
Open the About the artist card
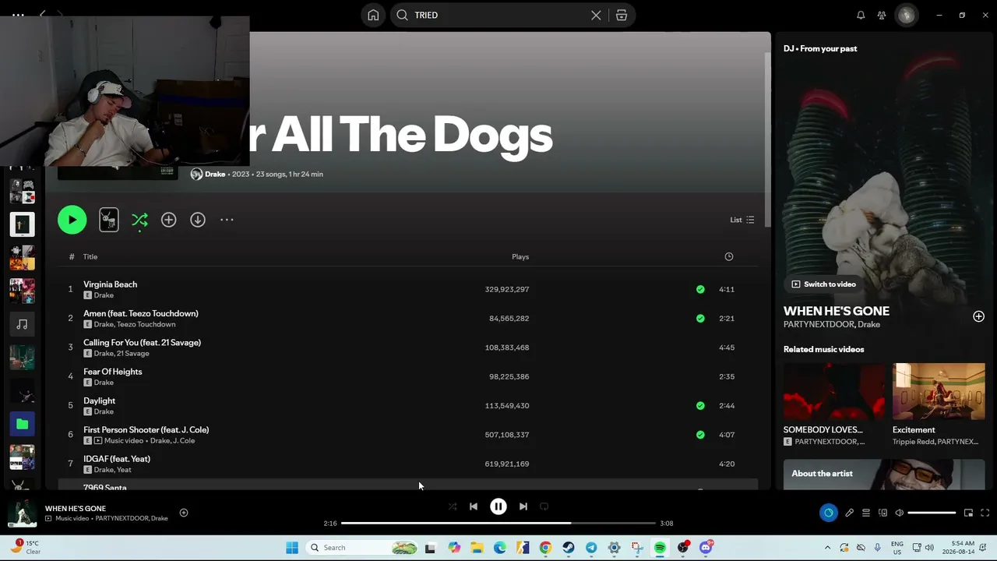pyautogui.click(x=884, y=474)
